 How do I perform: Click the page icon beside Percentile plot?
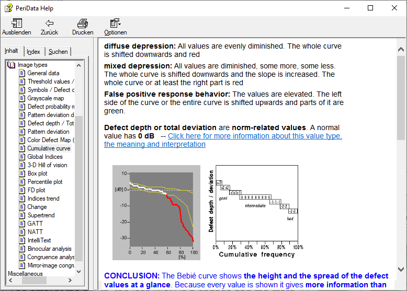tap(22, 182)
